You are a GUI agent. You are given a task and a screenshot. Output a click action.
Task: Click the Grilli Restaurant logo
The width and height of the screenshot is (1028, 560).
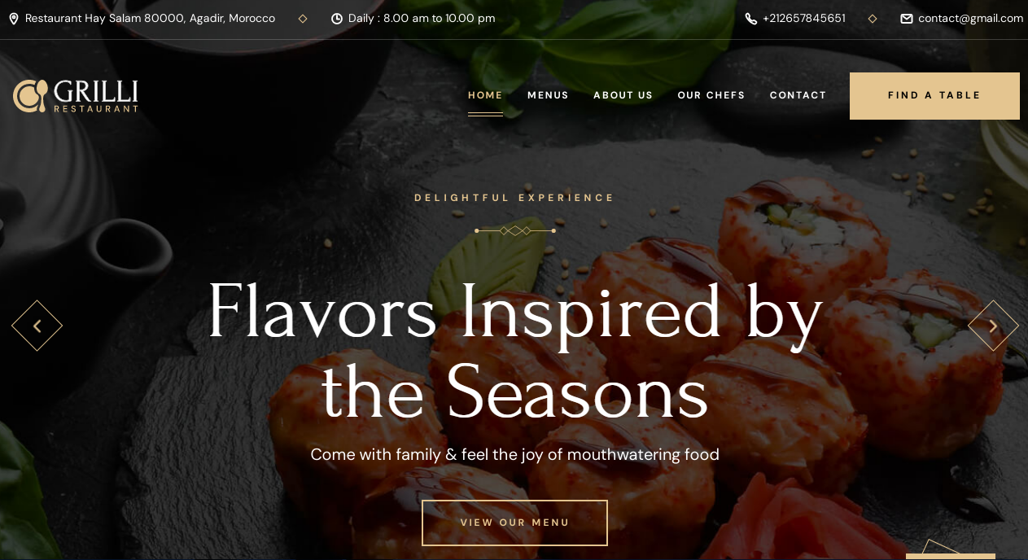(76, 95)
